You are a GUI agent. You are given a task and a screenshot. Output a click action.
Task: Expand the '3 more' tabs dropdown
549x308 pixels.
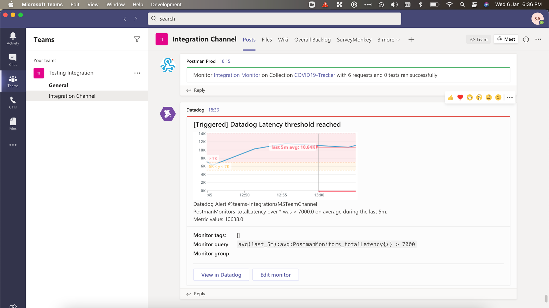388,40
